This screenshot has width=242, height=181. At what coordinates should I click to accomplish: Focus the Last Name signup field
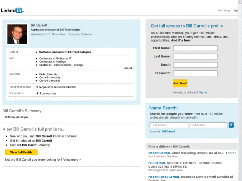[x=195, y=57]
